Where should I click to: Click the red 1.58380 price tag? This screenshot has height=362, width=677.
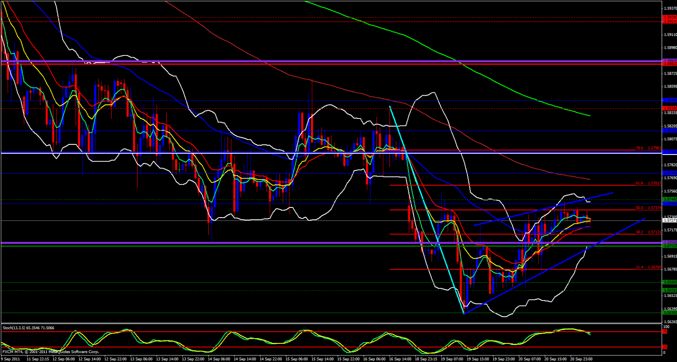[670, 108]
